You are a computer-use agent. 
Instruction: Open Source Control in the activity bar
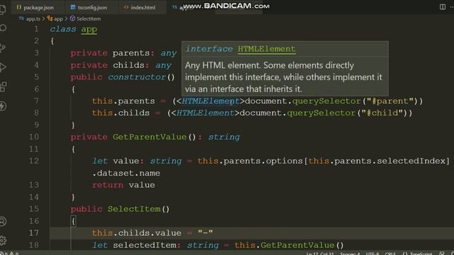[3, 48]
